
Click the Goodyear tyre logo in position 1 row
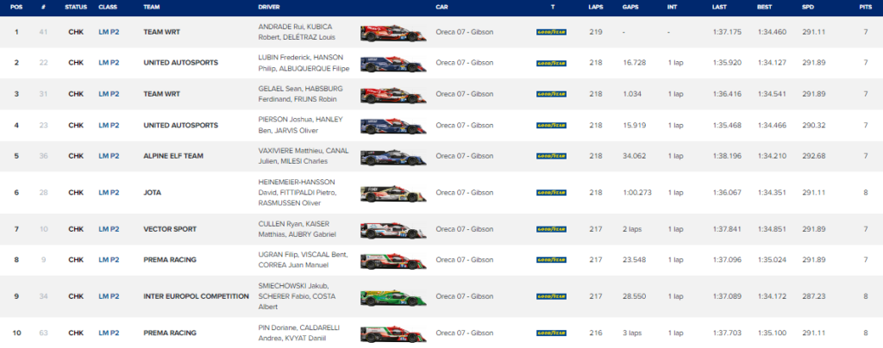(551, 32)
